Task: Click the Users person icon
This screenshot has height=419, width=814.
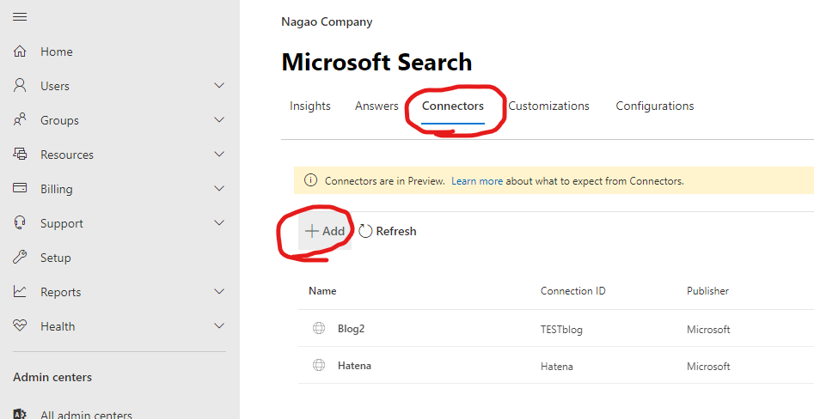Action: pos(20,86)
